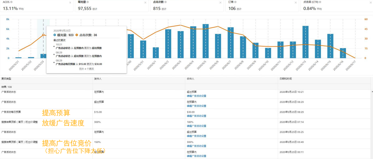This screenshot has width=373, height=159.
Task: Click the orange 点击次数 legend circle in tooltip
Action: click(x=77, y=35)
